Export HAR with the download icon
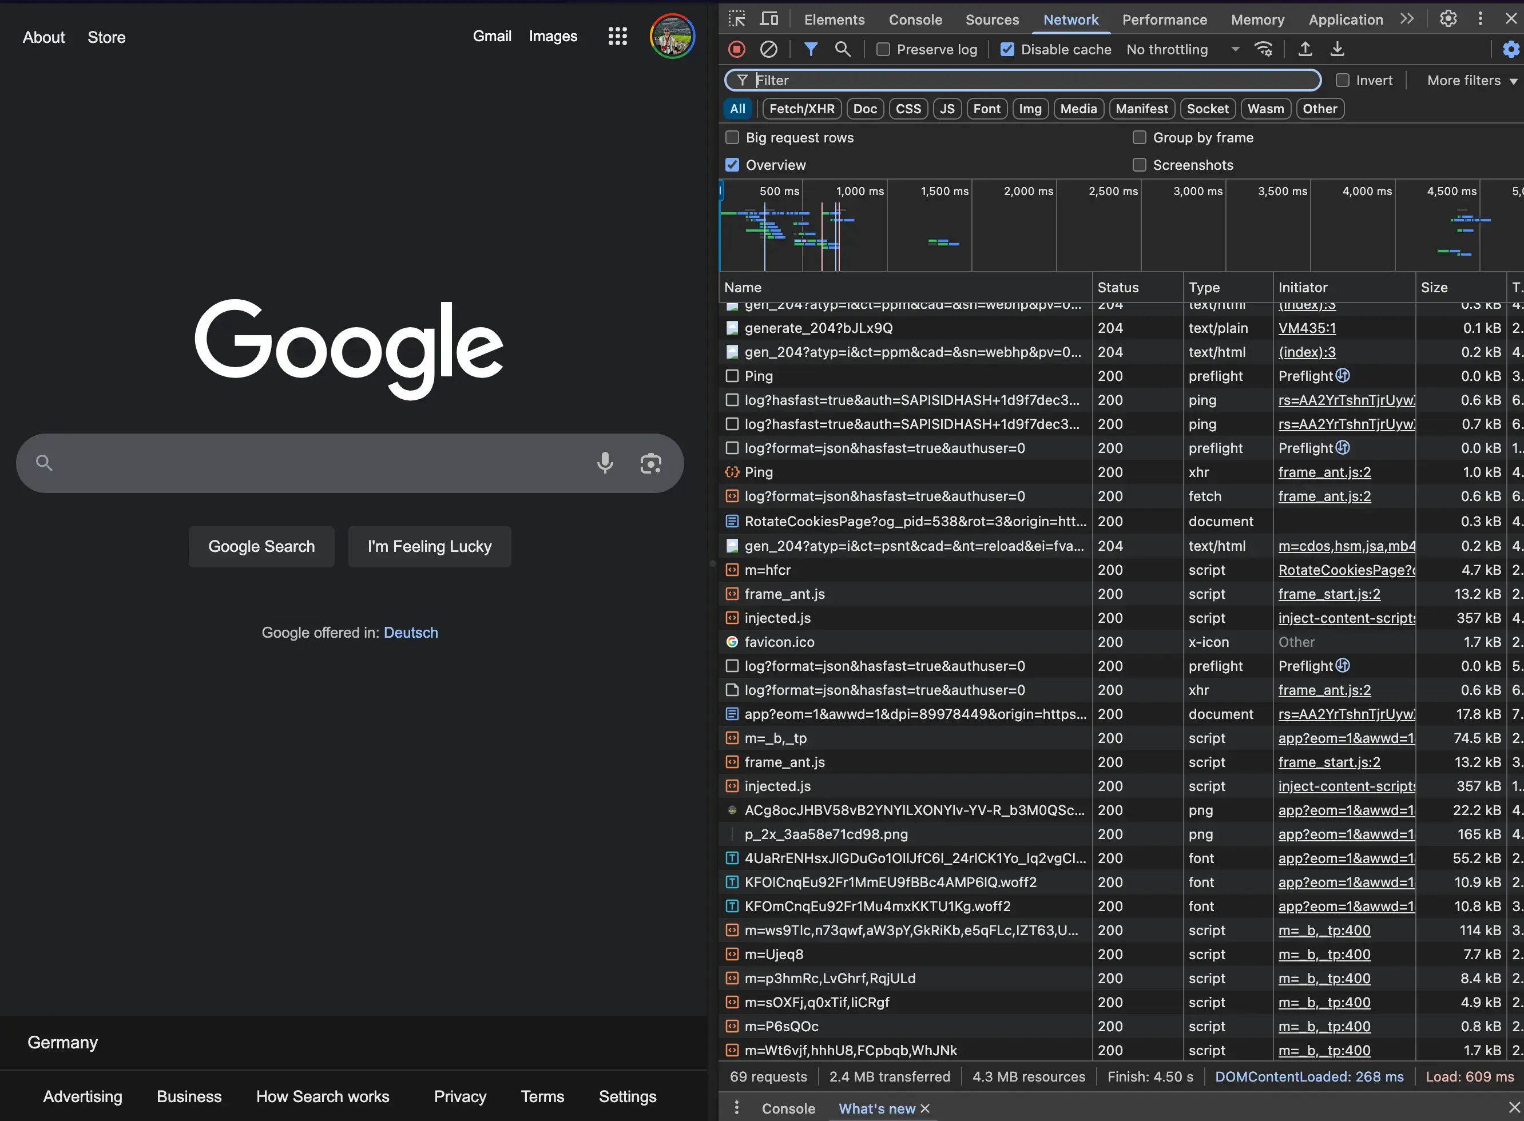This screenshot has height=1121, width=1524. 1338,49
